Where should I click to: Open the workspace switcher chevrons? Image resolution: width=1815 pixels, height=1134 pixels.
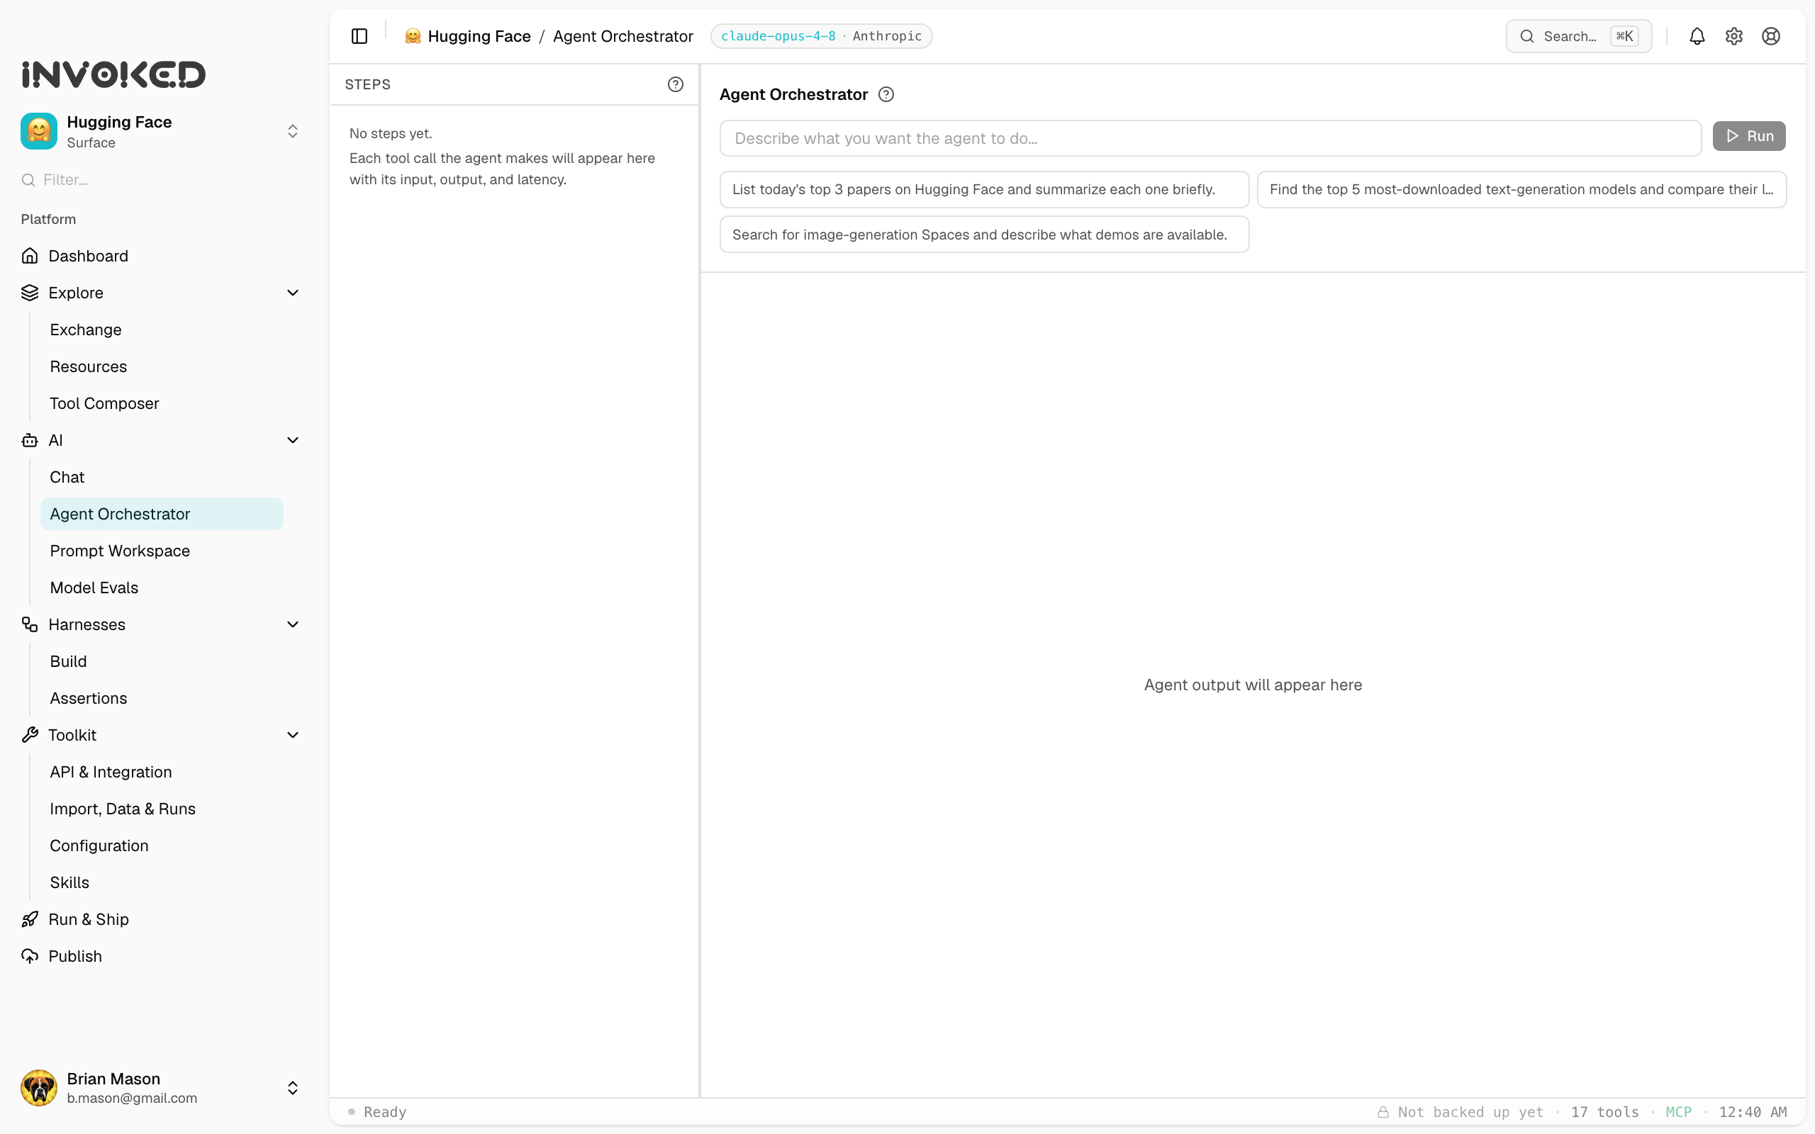(293, 131)
